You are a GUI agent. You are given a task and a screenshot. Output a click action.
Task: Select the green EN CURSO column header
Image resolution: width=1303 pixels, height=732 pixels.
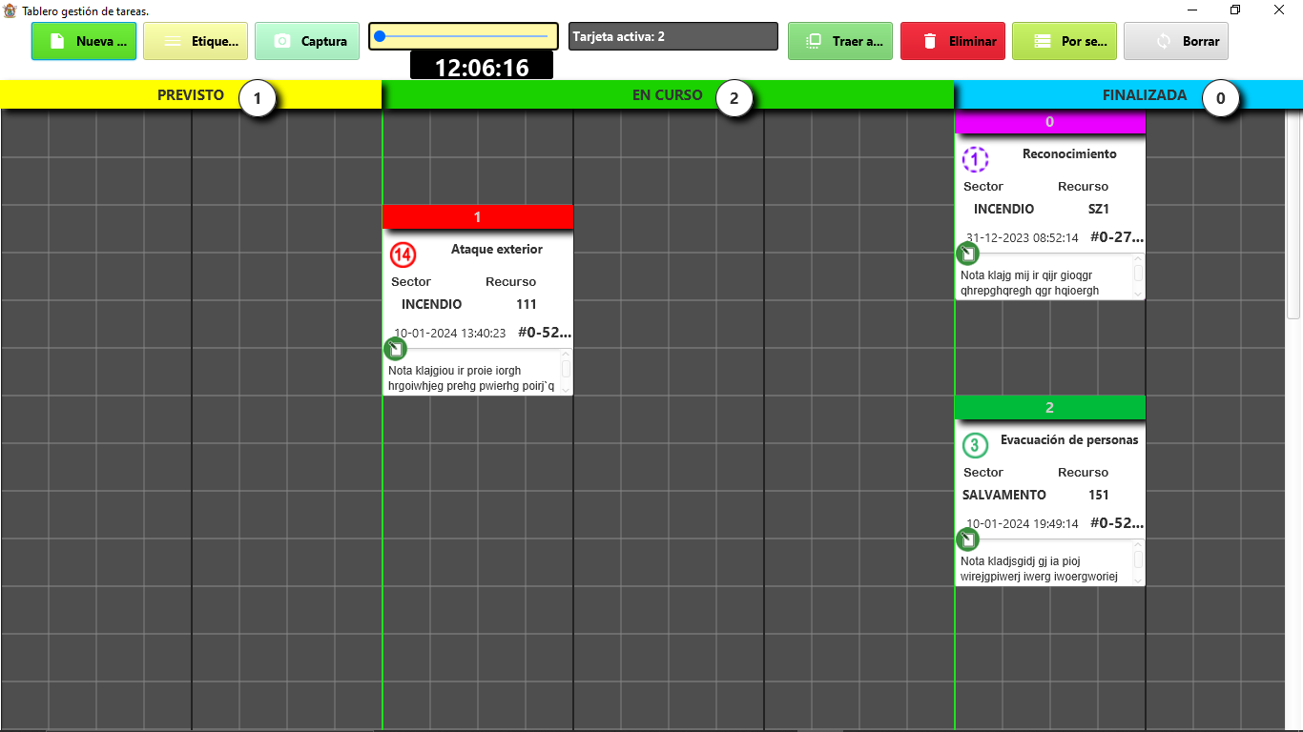click(668, 95)
